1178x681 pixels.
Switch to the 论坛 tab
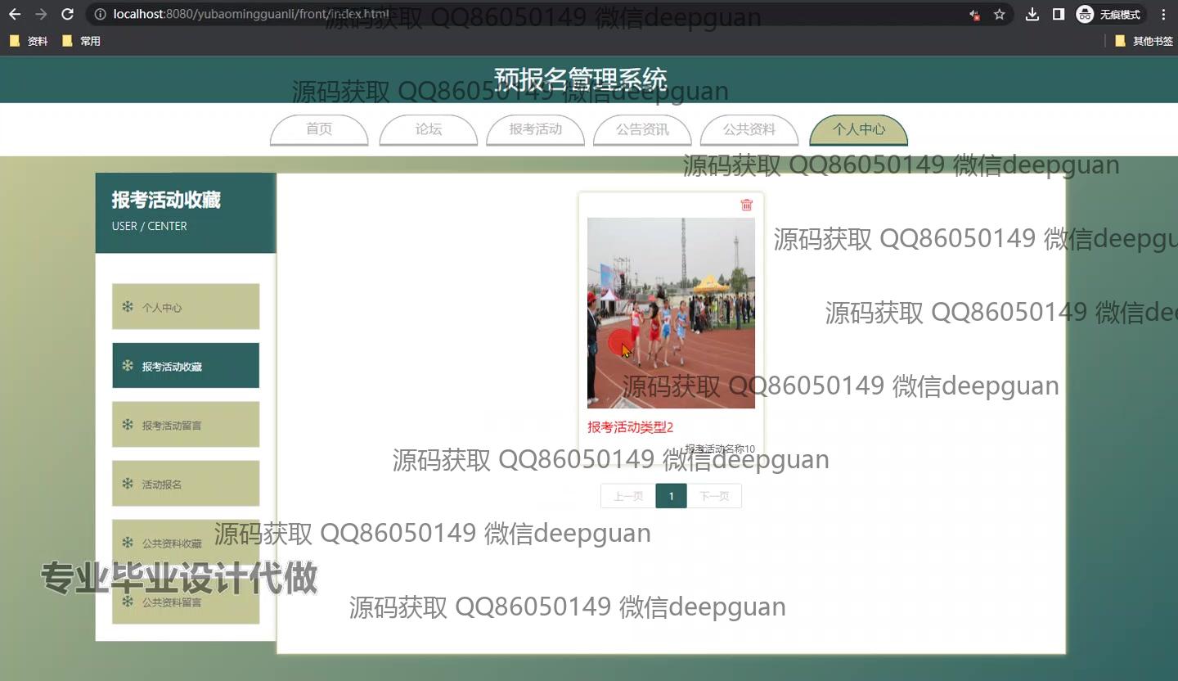coord(428,129)
